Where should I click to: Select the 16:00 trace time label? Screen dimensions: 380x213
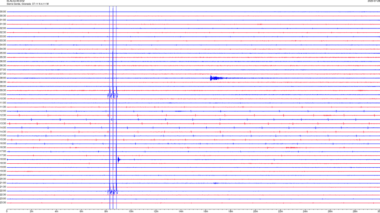click(x=3, y=143)
